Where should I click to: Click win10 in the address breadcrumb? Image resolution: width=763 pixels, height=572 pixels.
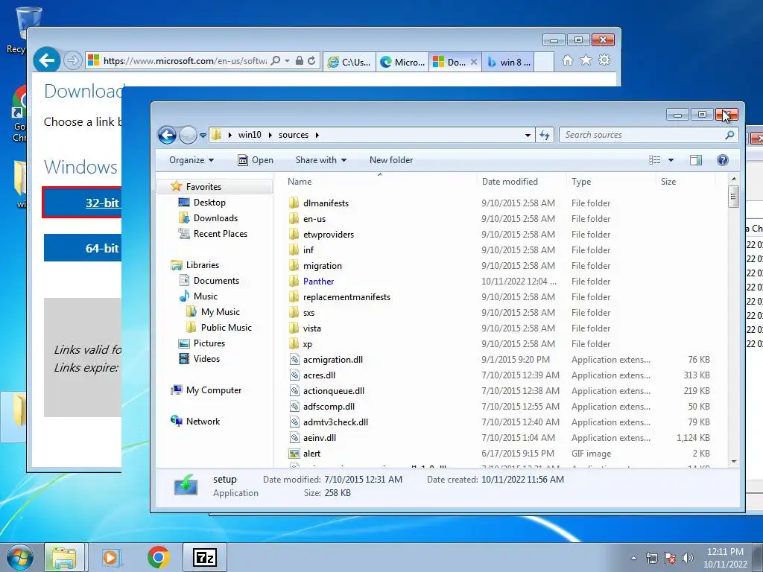250,135
